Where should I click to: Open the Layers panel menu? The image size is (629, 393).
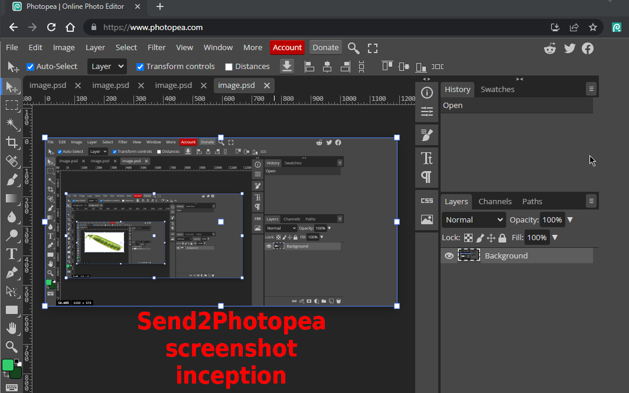pyautogui.click(x=591, y=201)
